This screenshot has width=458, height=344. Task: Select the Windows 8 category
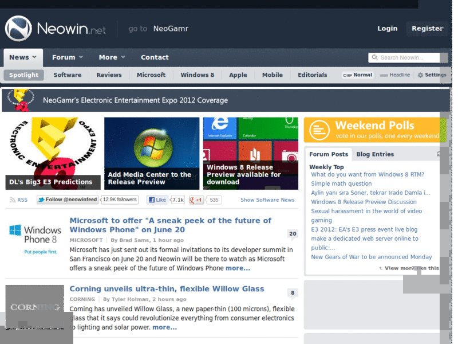tap(198, 75)
